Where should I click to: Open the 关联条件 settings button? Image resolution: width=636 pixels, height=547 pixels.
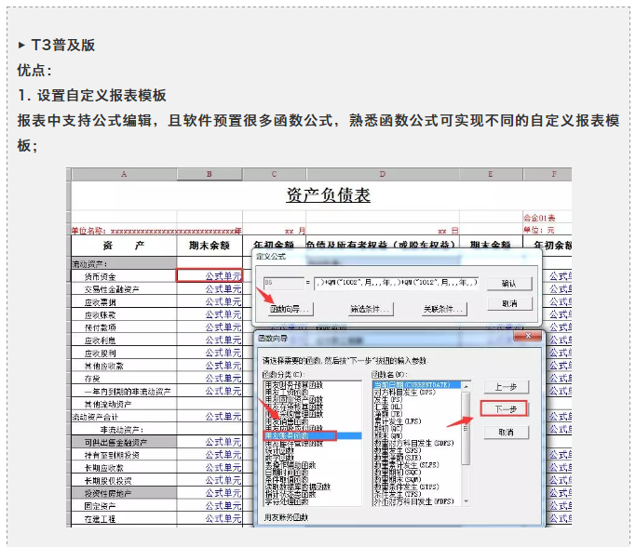tap(443, 308)
